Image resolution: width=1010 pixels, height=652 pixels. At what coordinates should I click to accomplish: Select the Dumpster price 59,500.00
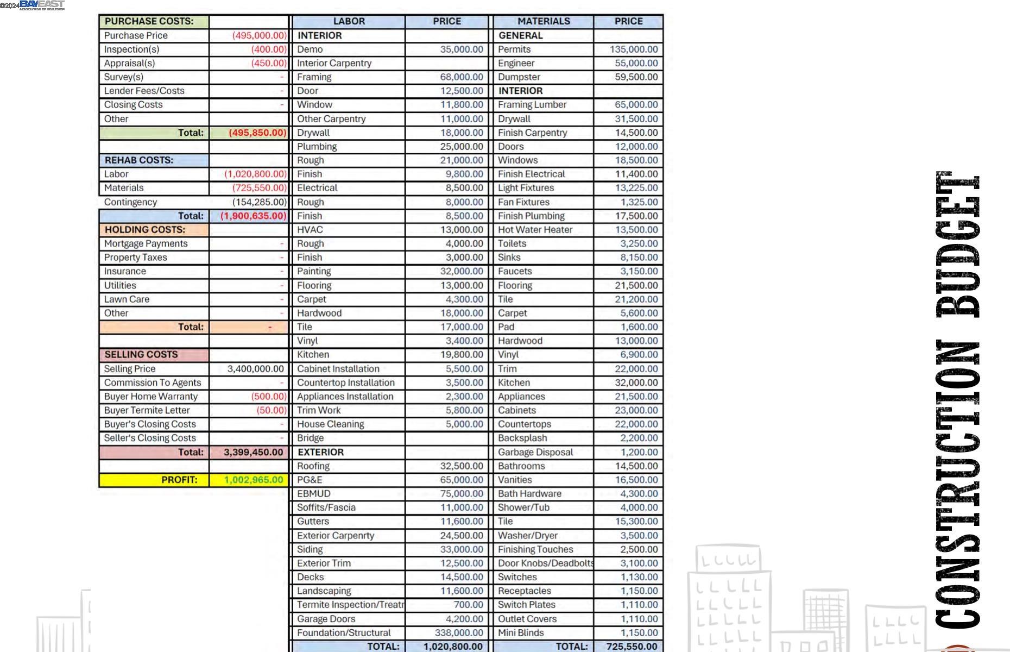pyautogui.click(x=636, y=77)
